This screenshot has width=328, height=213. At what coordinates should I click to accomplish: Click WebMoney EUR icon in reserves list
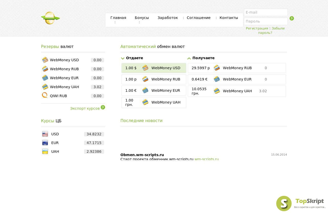45,78
